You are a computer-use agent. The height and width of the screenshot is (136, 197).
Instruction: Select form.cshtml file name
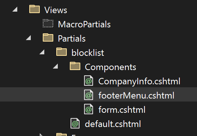[x=122, y=110]
